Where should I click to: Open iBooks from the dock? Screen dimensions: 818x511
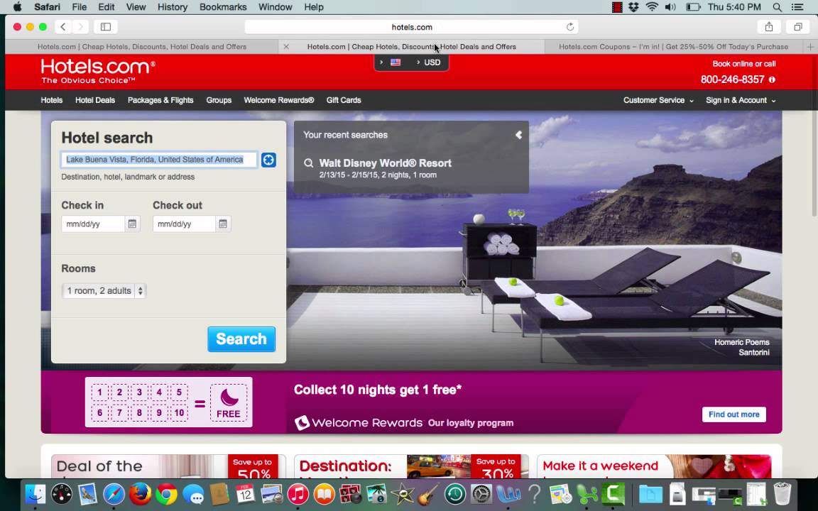click(324, 494)
